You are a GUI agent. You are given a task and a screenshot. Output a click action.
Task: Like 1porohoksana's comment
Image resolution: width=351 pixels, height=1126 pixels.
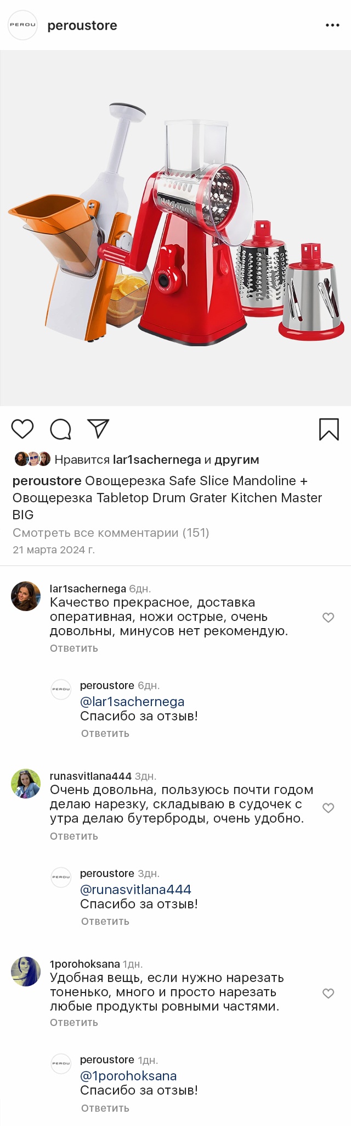(x=328, y=994)
